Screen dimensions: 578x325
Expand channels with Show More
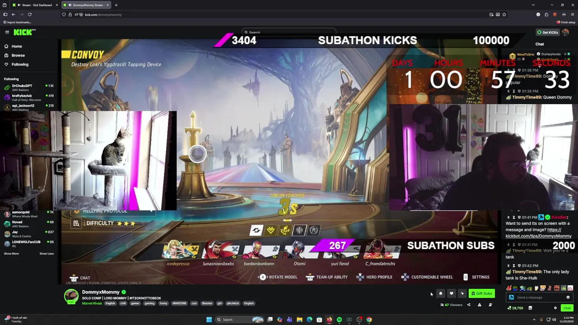pos(11,253)
